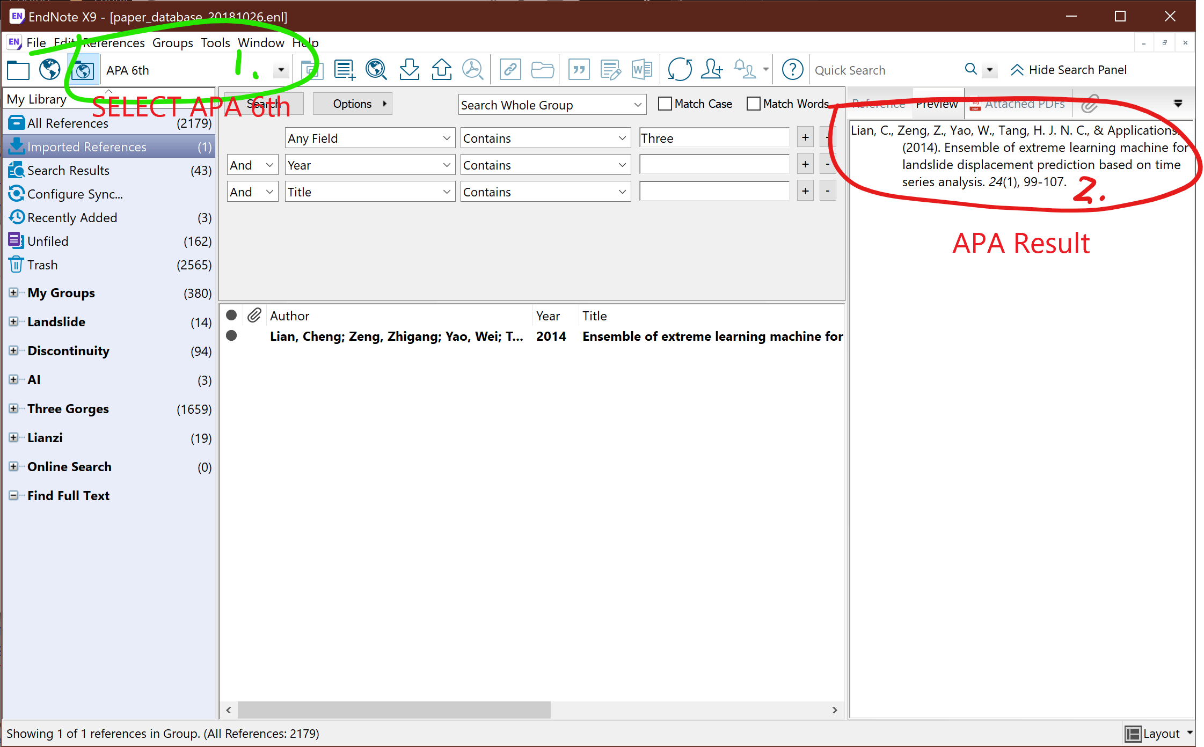Open the Window menu
Screen dimensions: 1204x747
tap(261, 42)
